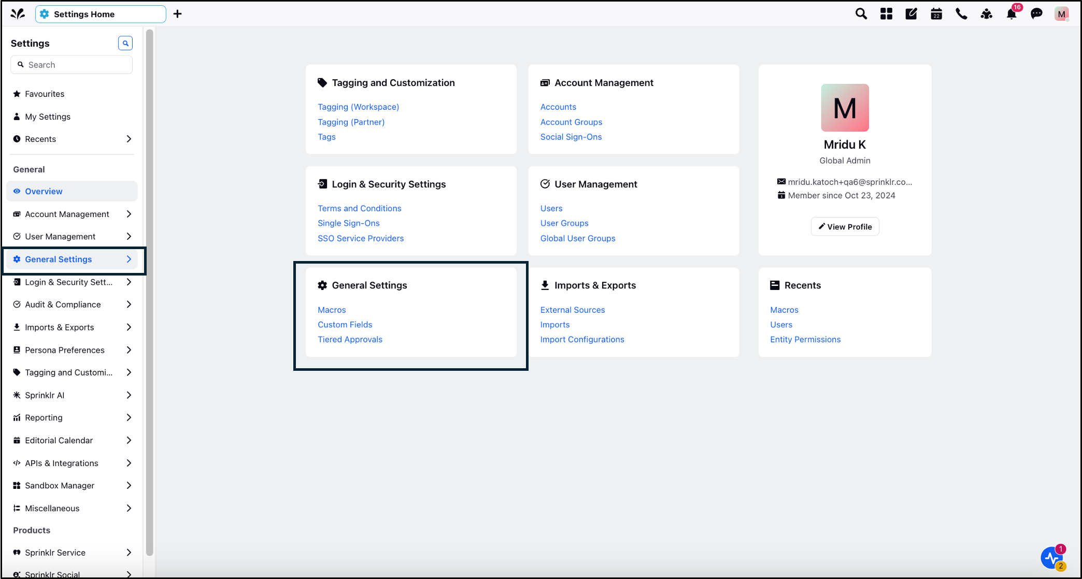The width and height of the screenshot is (1082, 579).
Task: Open the Tagging (Workspace) link
Action: [x=358, y=107]
